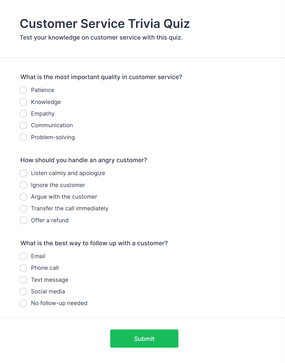The width and height of the screenshot is (285, 363).
Task: Select Email as follow-up method
Action: click(24, 256)
